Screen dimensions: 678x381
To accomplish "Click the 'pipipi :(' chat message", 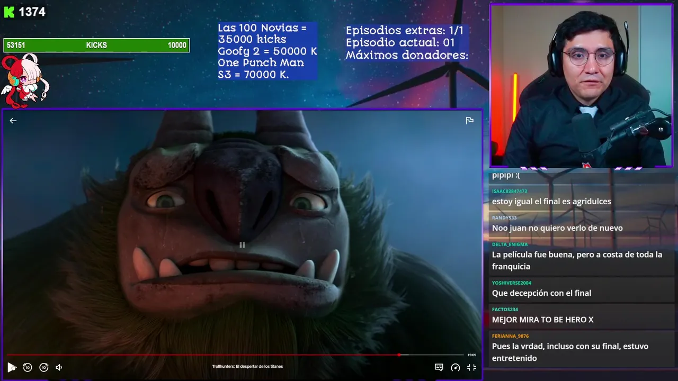I will pos(505,176).
